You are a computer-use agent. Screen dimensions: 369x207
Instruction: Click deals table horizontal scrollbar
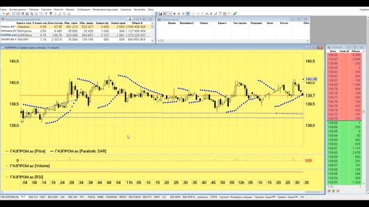pos(233,41)
